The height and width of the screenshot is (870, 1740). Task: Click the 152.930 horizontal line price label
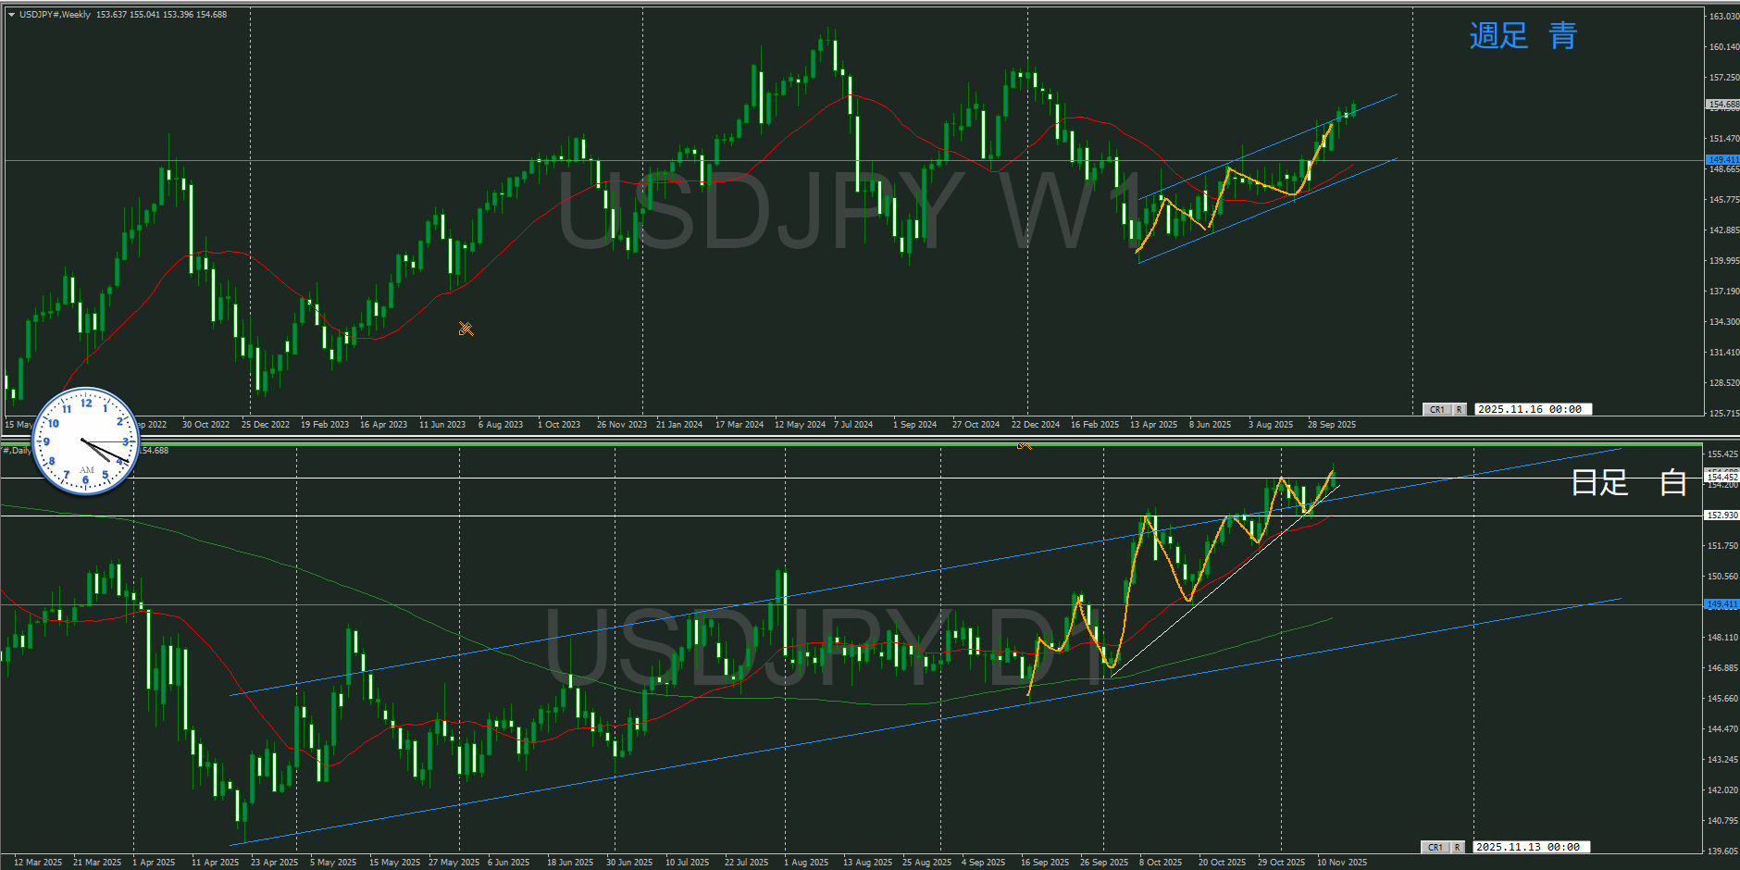pyautogui.click(x=1722, y=515)
